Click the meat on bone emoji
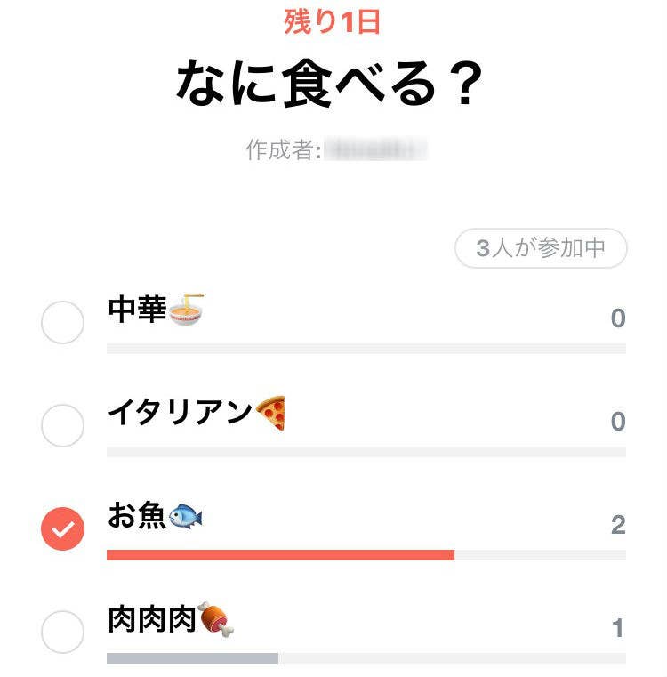The width and height of the screenshot is (667, 677). pos(215,619)
